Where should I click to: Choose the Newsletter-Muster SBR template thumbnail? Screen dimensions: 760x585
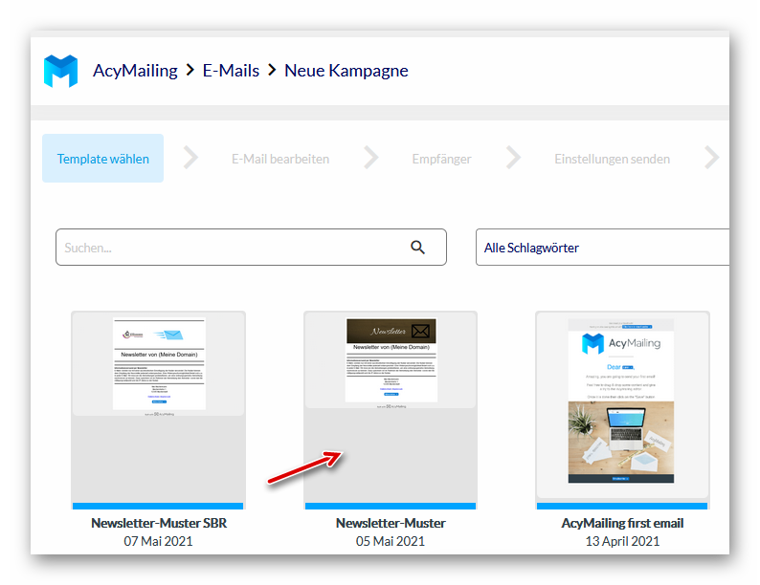point(158,406)
